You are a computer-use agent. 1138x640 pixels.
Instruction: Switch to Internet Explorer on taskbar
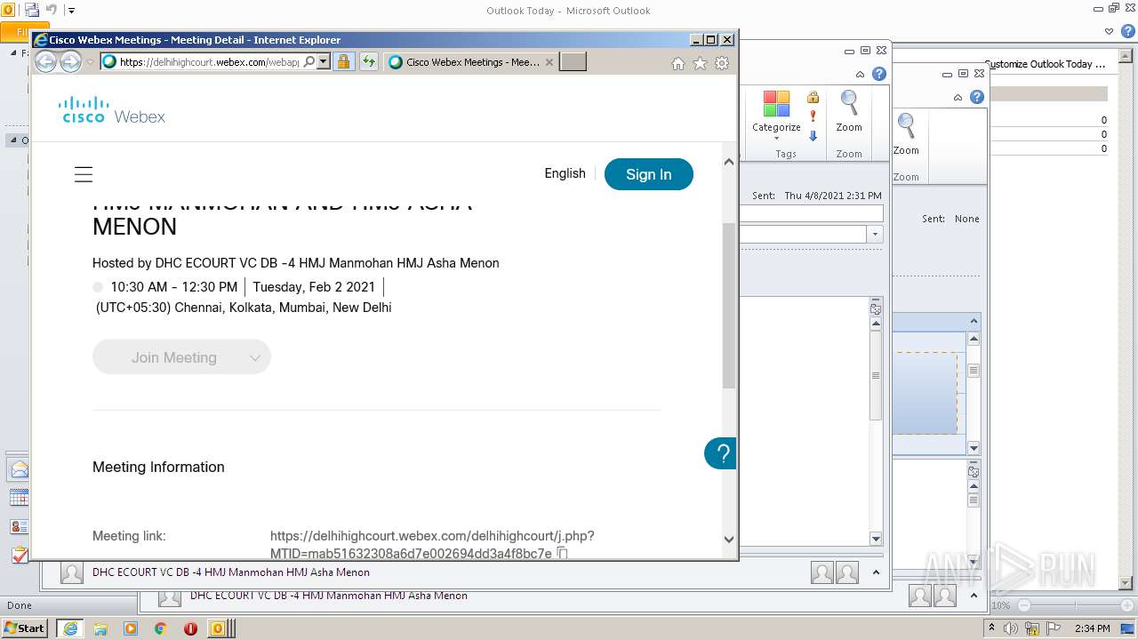[69, 628]
